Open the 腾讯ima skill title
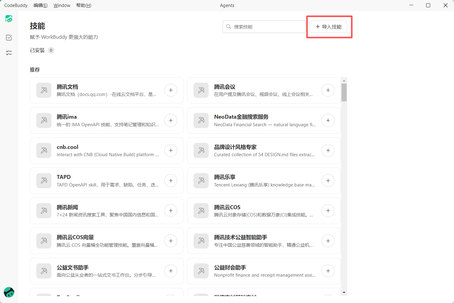 coord(67,117)
